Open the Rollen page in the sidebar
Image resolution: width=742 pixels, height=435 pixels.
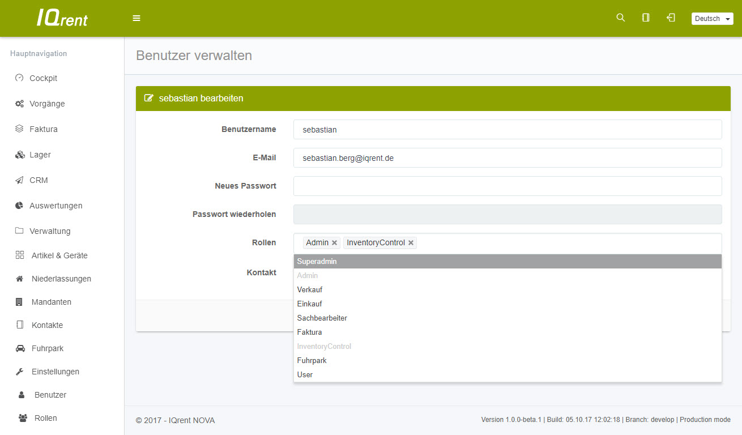click(45, 418)
